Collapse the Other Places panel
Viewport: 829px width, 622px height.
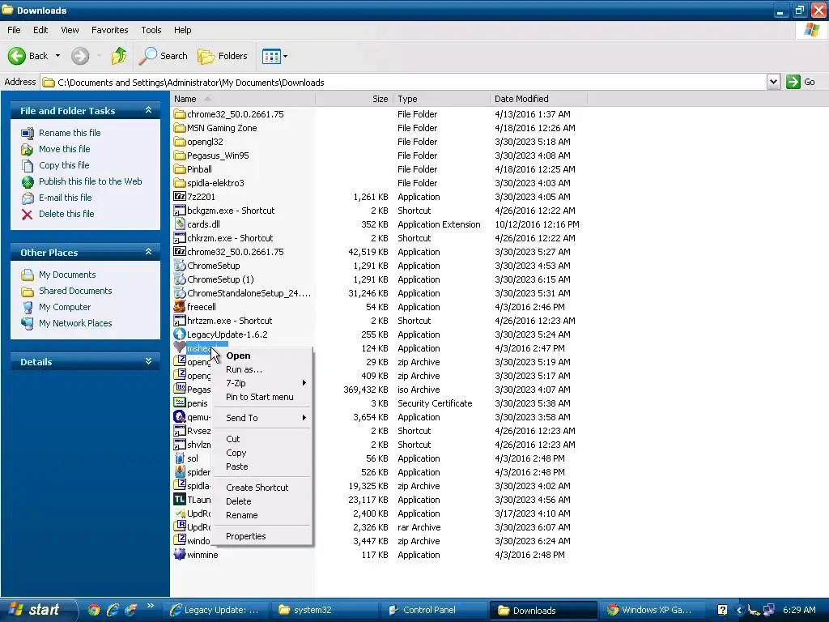pos(149,252)
